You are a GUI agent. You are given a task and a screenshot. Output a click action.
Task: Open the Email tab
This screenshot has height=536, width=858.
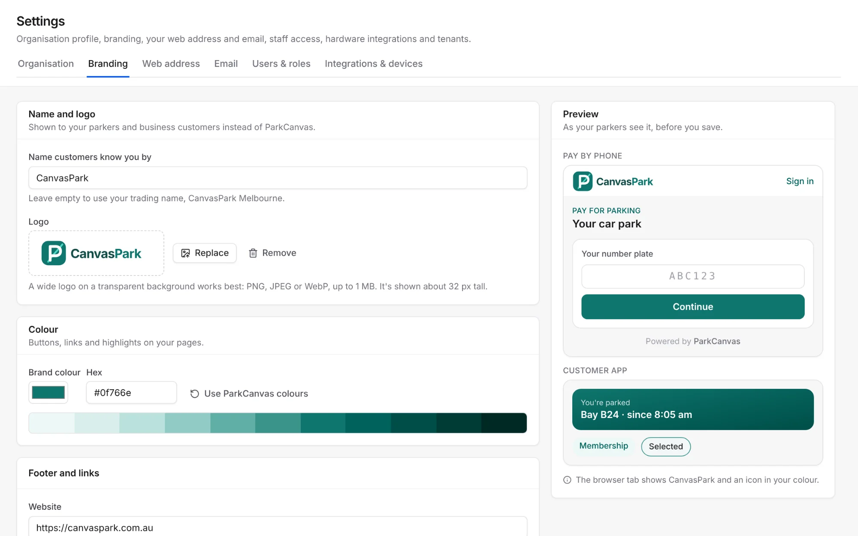coord(226,64)
